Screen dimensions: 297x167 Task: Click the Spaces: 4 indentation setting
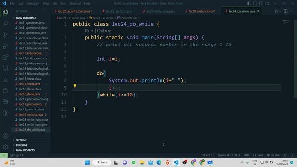(x=223, y=155)
